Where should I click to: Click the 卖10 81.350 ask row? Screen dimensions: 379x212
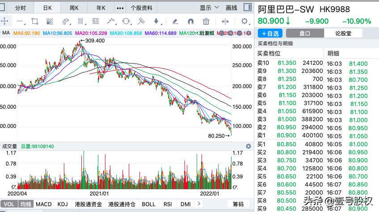click(290, 63)
